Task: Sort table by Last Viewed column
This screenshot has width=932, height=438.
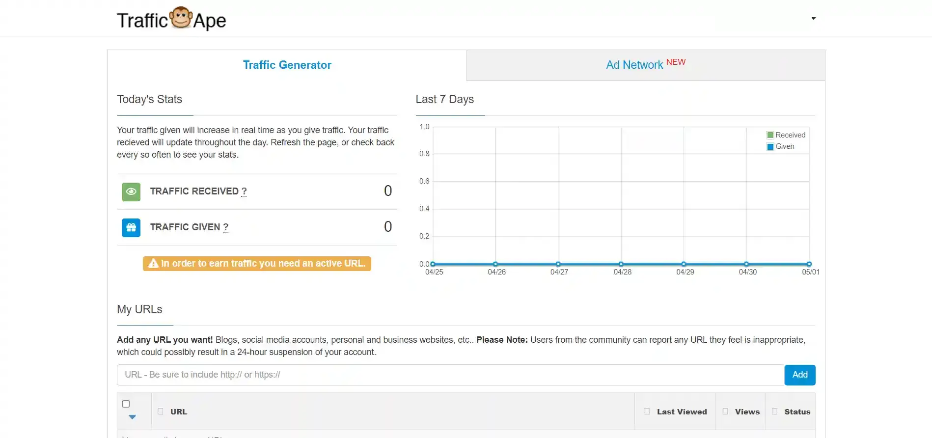Action: [x=682, y=411]
